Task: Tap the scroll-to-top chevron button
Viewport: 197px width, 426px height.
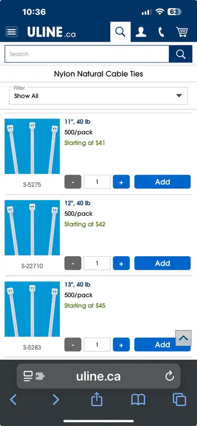Action: (x=183, y=338)
